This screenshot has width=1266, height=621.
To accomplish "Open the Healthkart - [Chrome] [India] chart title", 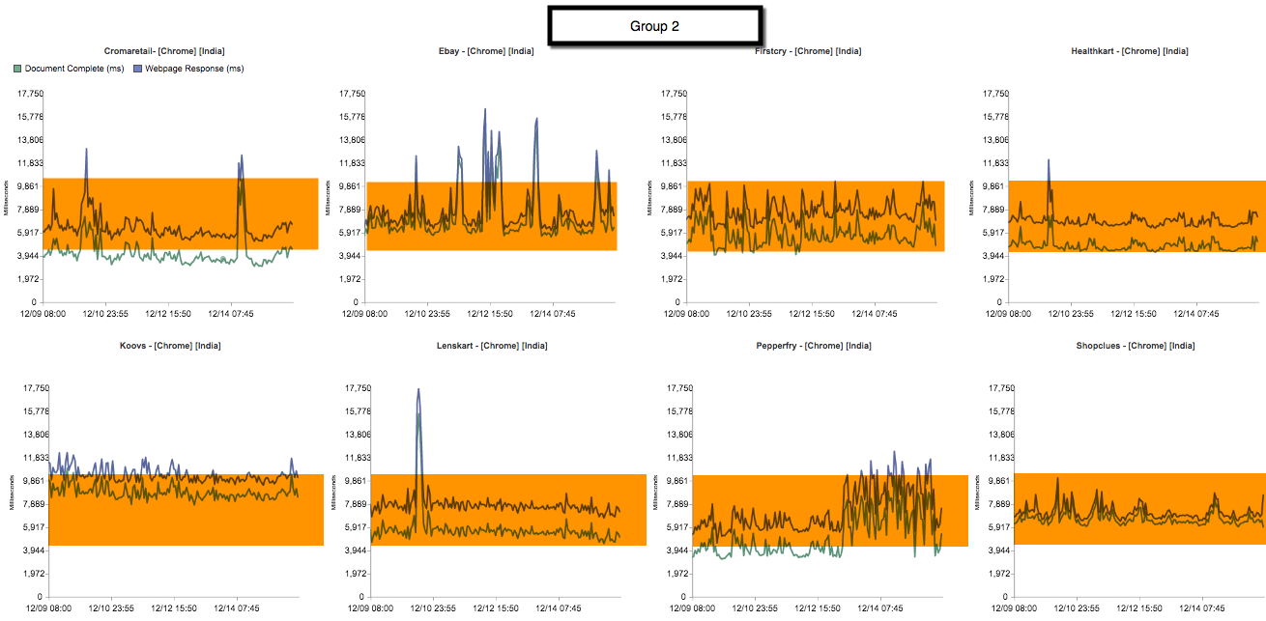I will click(x=1130, y=51).
